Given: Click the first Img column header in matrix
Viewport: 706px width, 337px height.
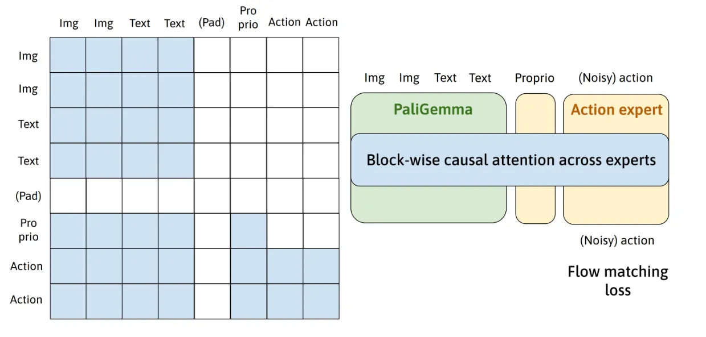Looking at the screenshot, I should tap(68, 23).
